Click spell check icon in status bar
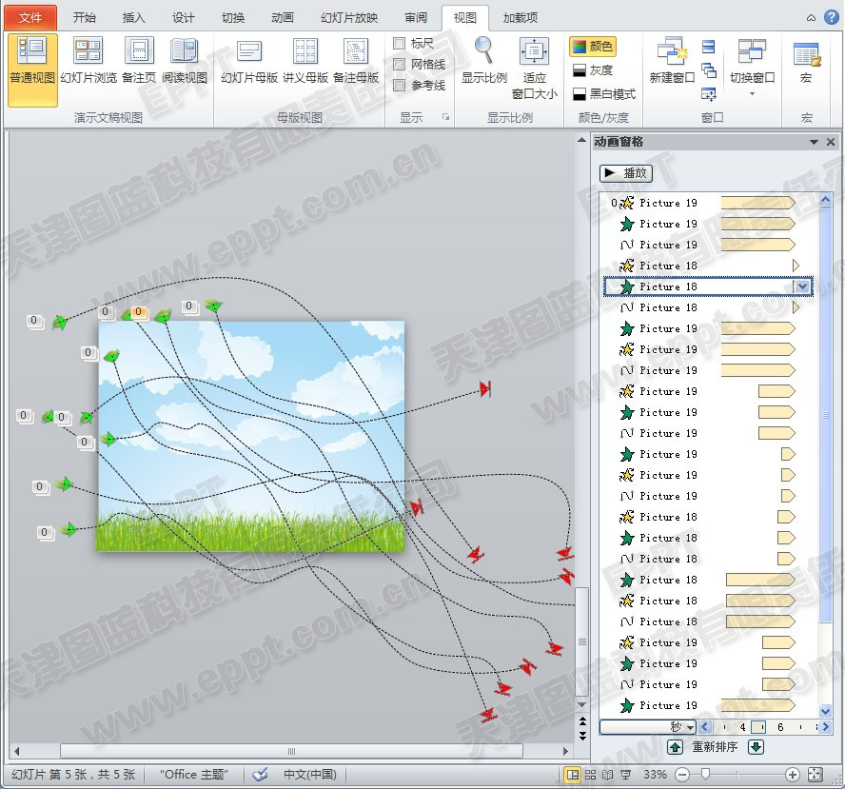 click(x=261, y=775)
